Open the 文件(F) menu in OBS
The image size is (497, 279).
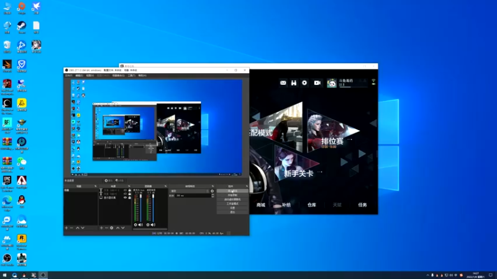point(68,76)
